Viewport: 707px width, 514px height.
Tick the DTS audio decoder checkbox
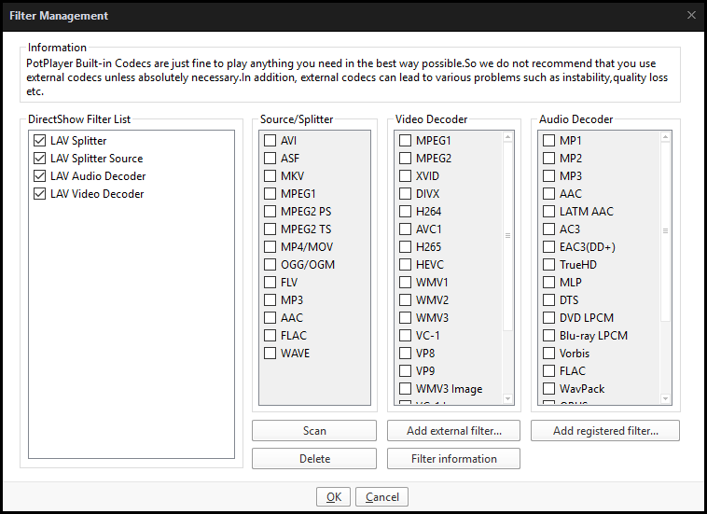tap(549, 300)
